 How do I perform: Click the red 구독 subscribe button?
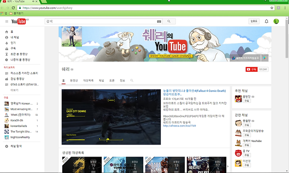tap(251, 69)
